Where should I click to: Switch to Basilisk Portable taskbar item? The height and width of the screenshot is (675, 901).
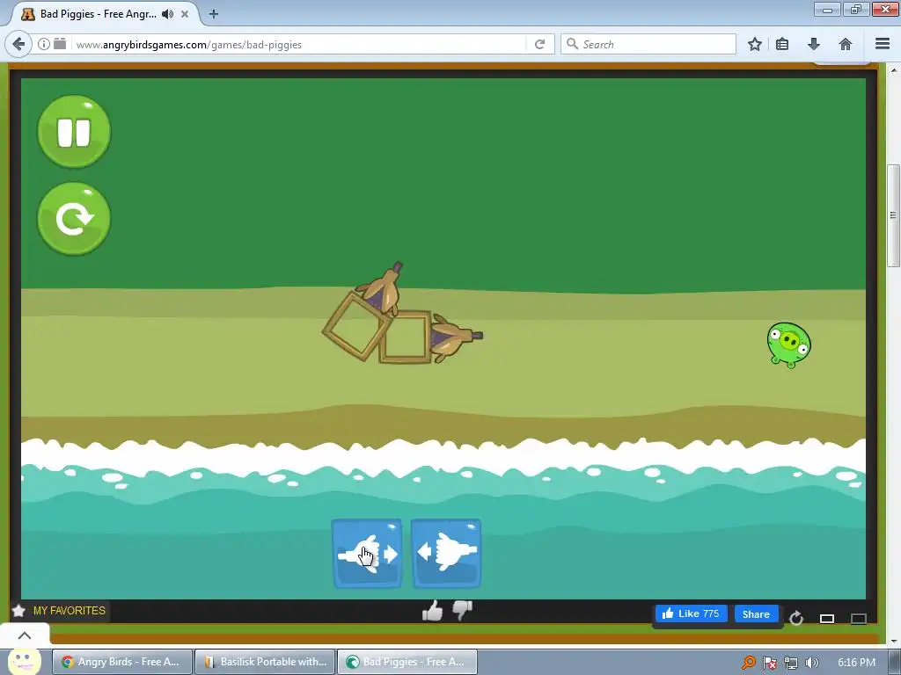[x=265, y=662]
